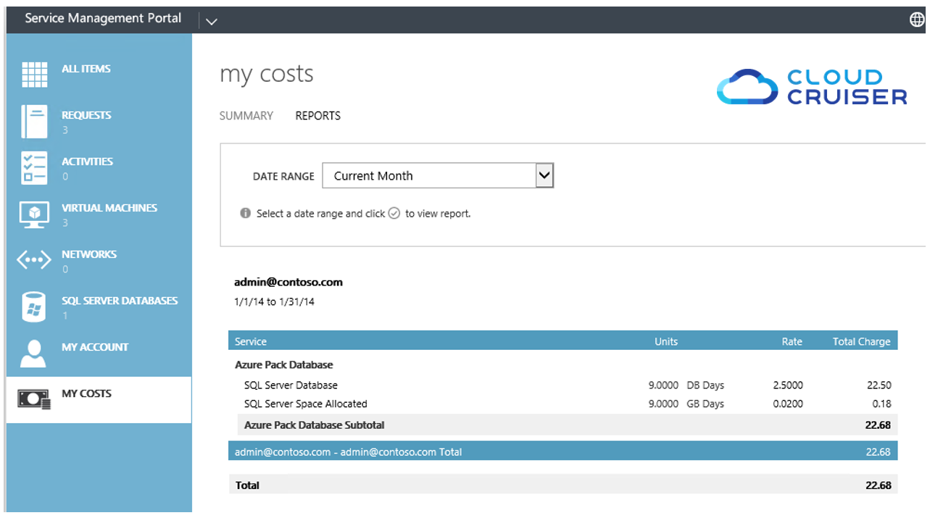
Task: Open VIRTUAL MACHINES in the sidebar
Action: pyautogui.click(x=109, y=208)
